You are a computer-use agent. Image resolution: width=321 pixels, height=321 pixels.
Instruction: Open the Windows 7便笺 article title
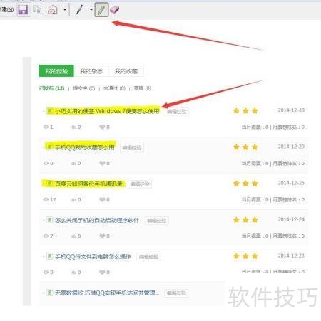click(107, 111)
